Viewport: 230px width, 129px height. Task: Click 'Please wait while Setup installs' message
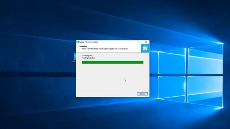(105, 49)
